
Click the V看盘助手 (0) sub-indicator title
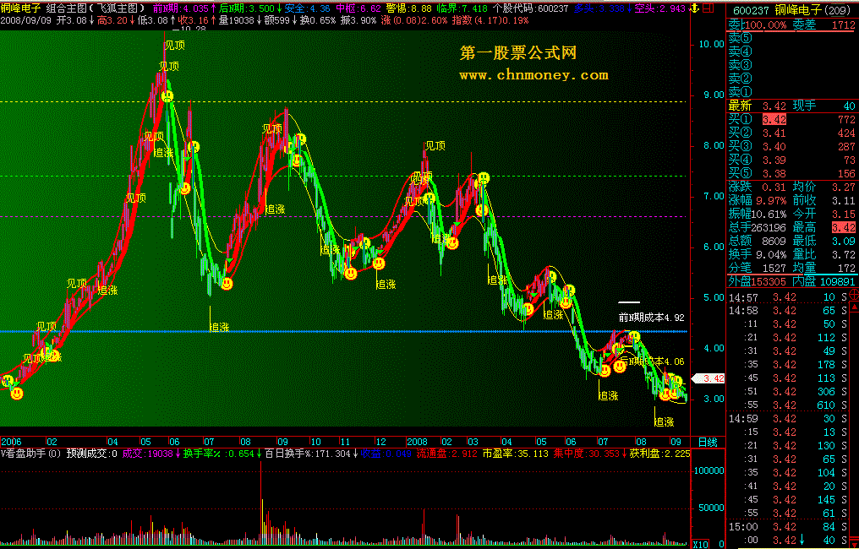(x=30, y=454)
